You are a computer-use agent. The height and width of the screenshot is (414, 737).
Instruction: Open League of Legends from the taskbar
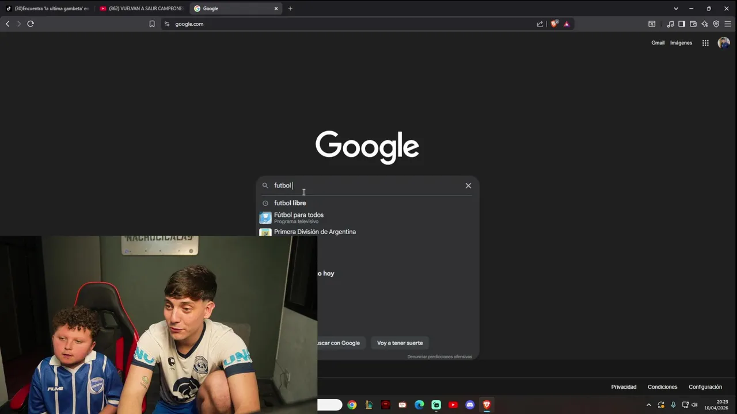click(x=369, y=405)
